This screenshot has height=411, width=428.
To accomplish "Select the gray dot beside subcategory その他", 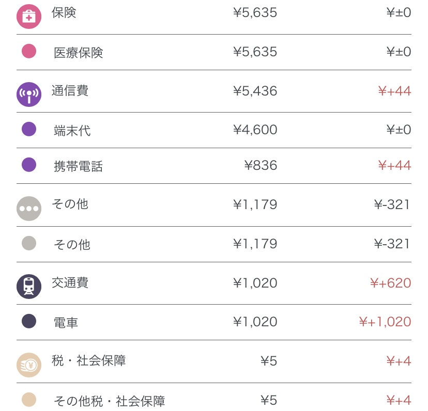I will pyautogui.click(x=29, y=243).
